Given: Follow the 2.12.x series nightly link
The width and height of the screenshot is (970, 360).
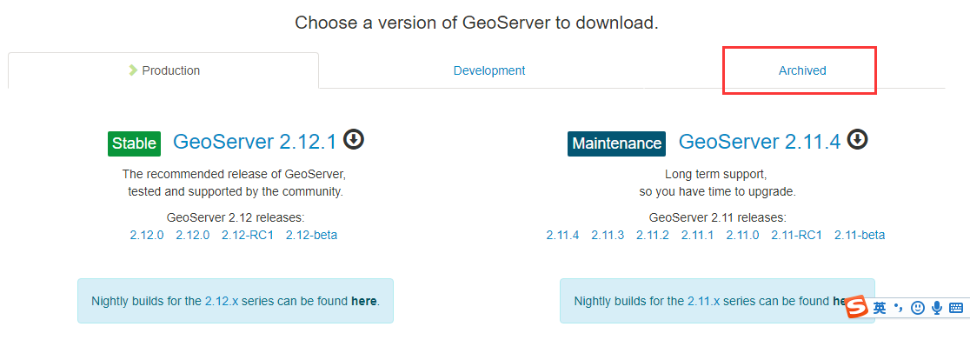Looking at the screenshot, I should coord(222,301).
